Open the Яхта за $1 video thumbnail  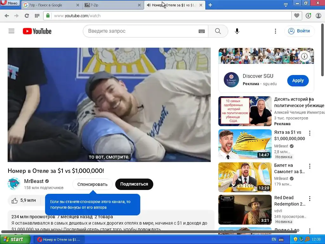click(x=245, y=144)
